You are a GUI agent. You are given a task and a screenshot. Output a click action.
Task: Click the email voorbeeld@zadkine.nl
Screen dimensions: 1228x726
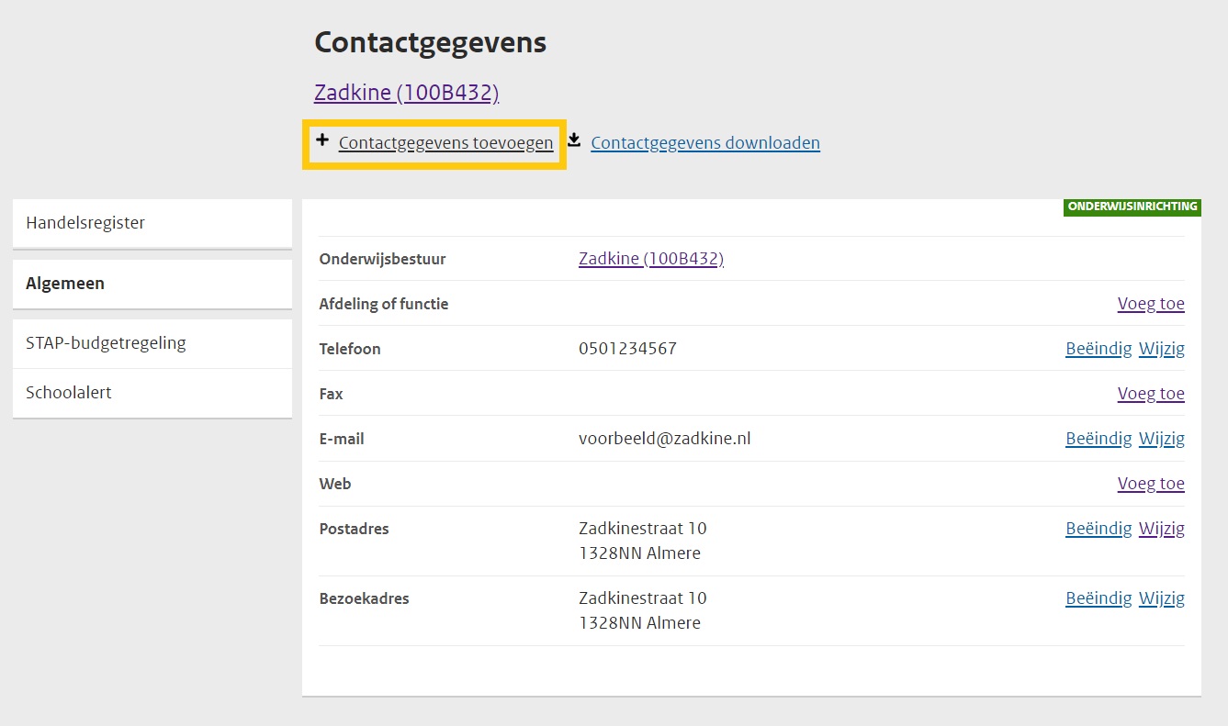665,439
